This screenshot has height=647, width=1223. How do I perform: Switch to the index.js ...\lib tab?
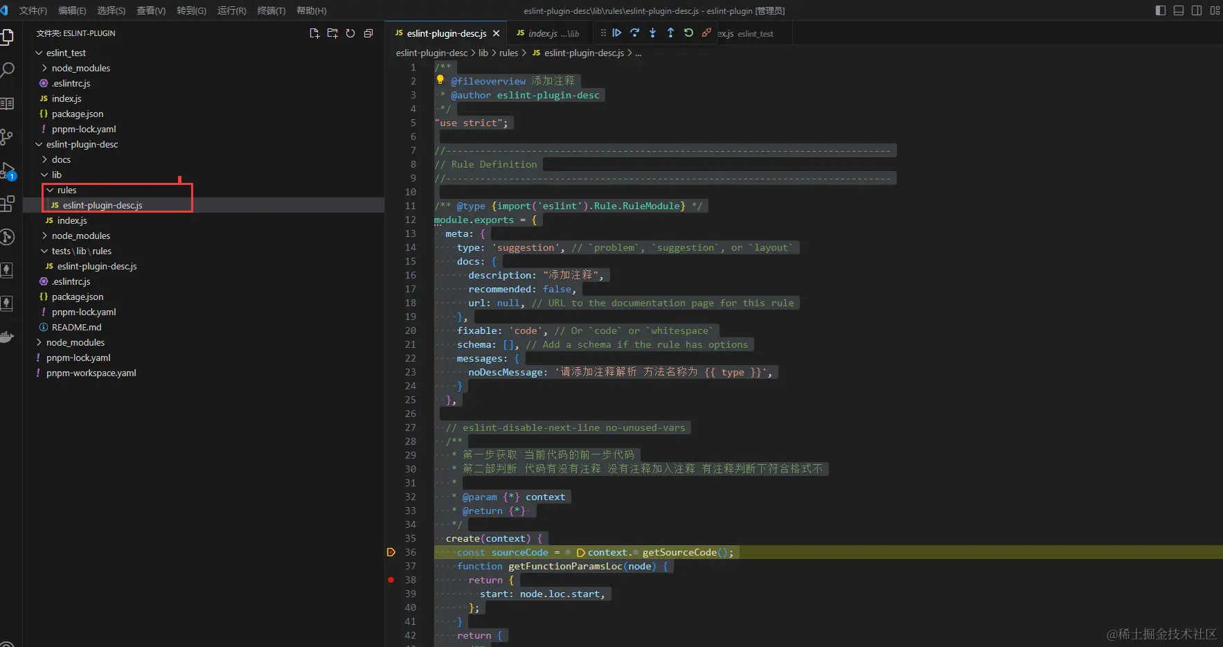pyautogui.click(x=548, y=33)
